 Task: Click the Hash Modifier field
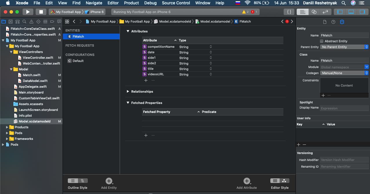pyautogui.click(x=344, y=160)
